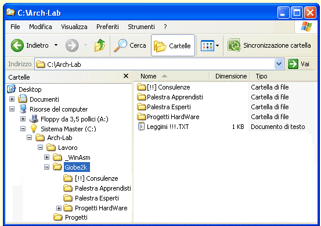
Task: Select the Leggimi !!!.TXT file name
Action: [168, 127]
